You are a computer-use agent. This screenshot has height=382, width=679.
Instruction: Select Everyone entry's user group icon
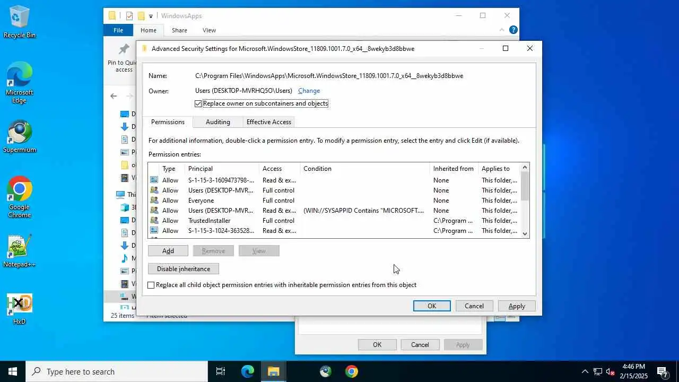point(154,201)
